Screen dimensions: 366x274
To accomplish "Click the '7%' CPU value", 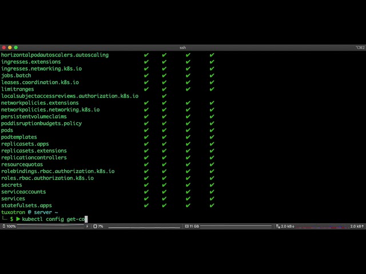I will coord(101,226).
